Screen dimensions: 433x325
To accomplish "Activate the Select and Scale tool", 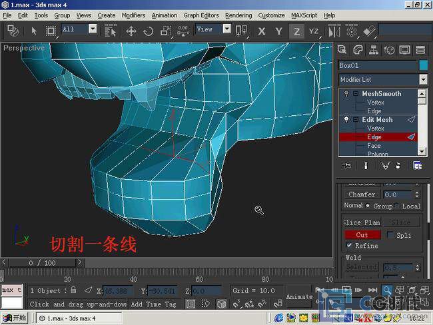I will [166, 31].
